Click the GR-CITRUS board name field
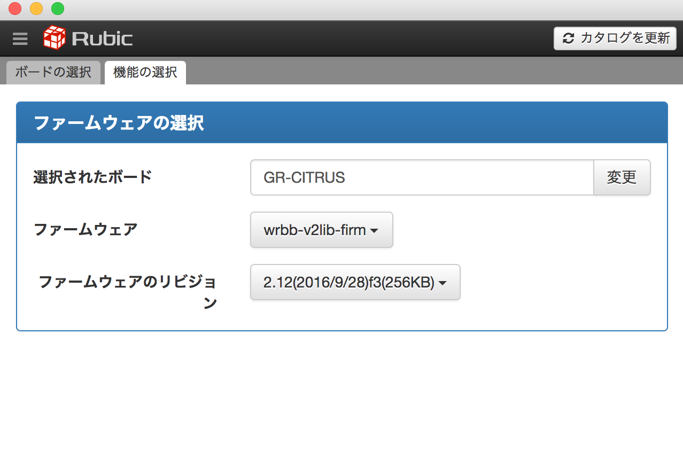683x451 pixels. [x=421, y=177]
